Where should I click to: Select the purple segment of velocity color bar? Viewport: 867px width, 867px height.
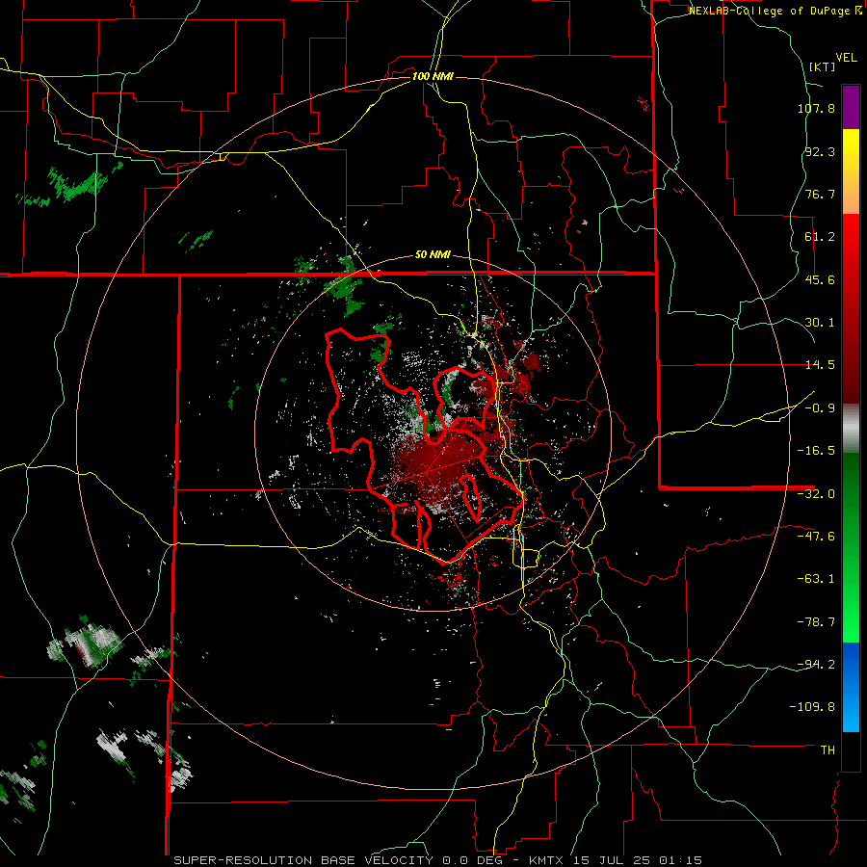pyautogui.click(x=851, y=107)
